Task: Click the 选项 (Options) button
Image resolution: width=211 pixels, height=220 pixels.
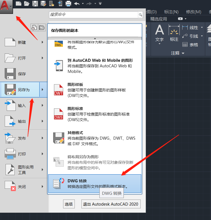Action: point(69,204)
